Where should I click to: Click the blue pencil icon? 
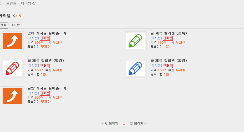pyautogui.click(x=135, y=68)
